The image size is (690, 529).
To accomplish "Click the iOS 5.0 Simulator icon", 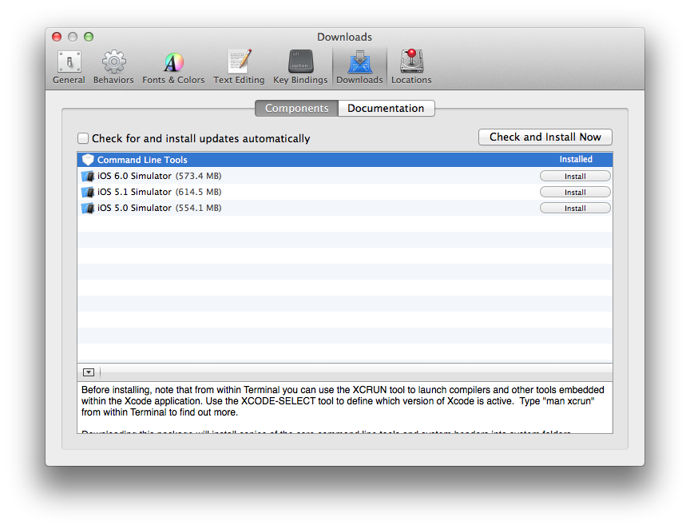I will [88, 208].
